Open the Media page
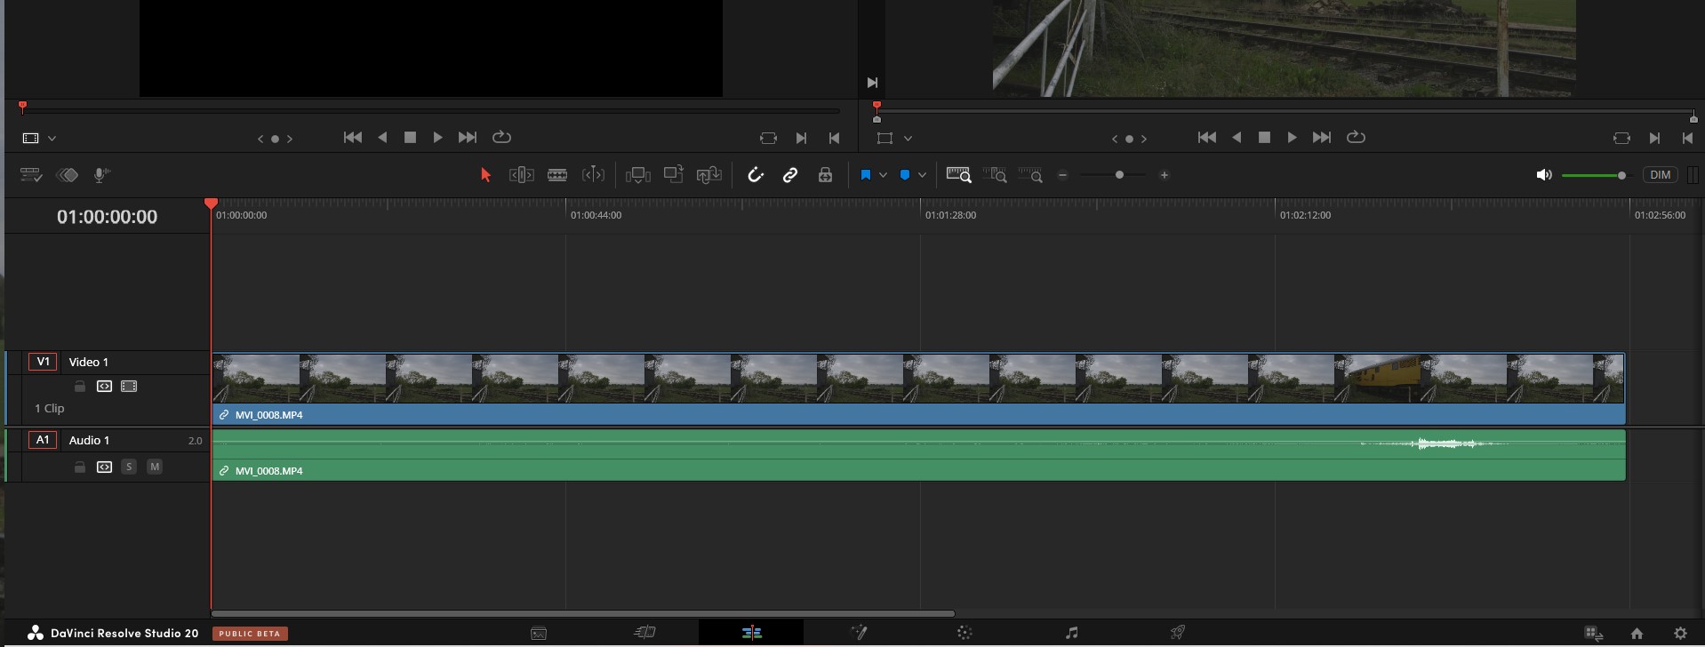The width and height of the screenshot is (1705, 647). point(539,633)
